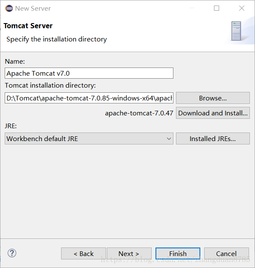Click the 'Name:' label
The image size is (255, 268).
pos(15,62)
